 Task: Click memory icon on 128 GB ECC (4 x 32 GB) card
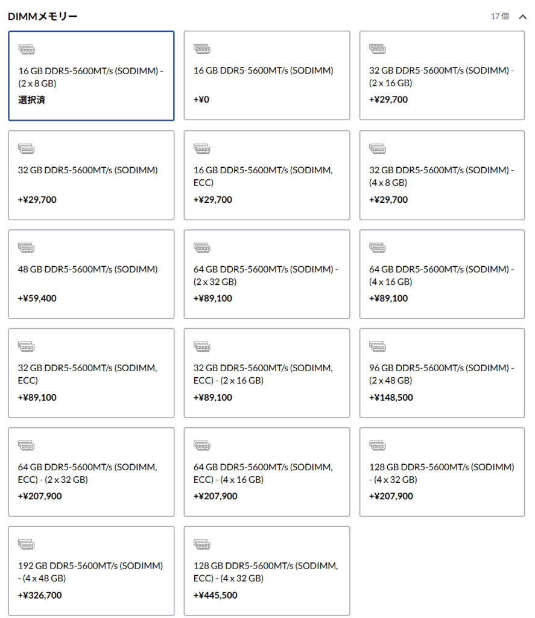click(202, 544)
